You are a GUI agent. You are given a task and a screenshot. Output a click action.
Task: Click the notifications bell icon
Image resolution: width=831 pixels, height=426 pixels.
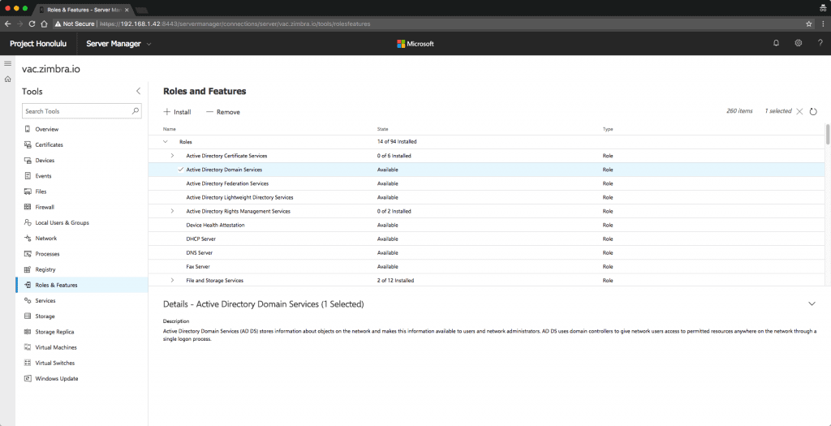coord(777,44)
